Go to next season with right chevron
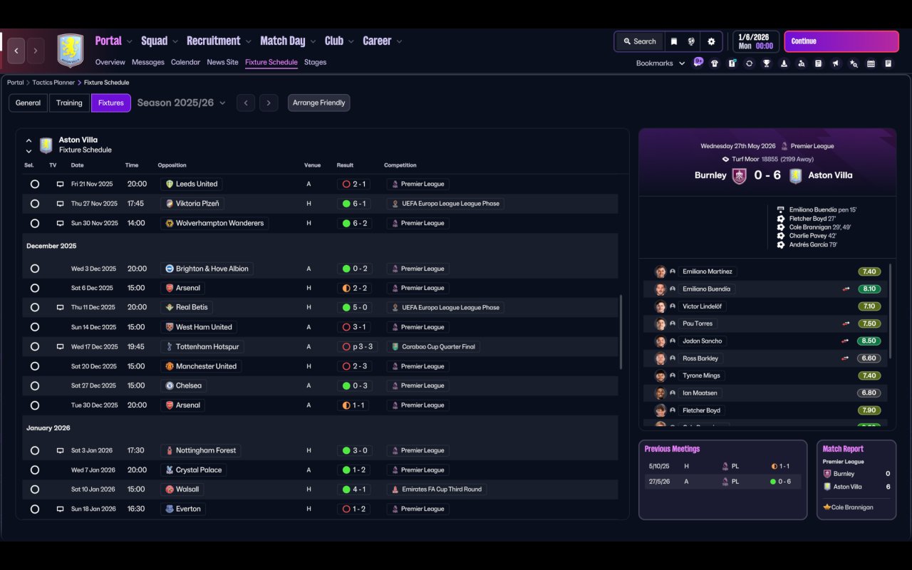 coord(269,103)
